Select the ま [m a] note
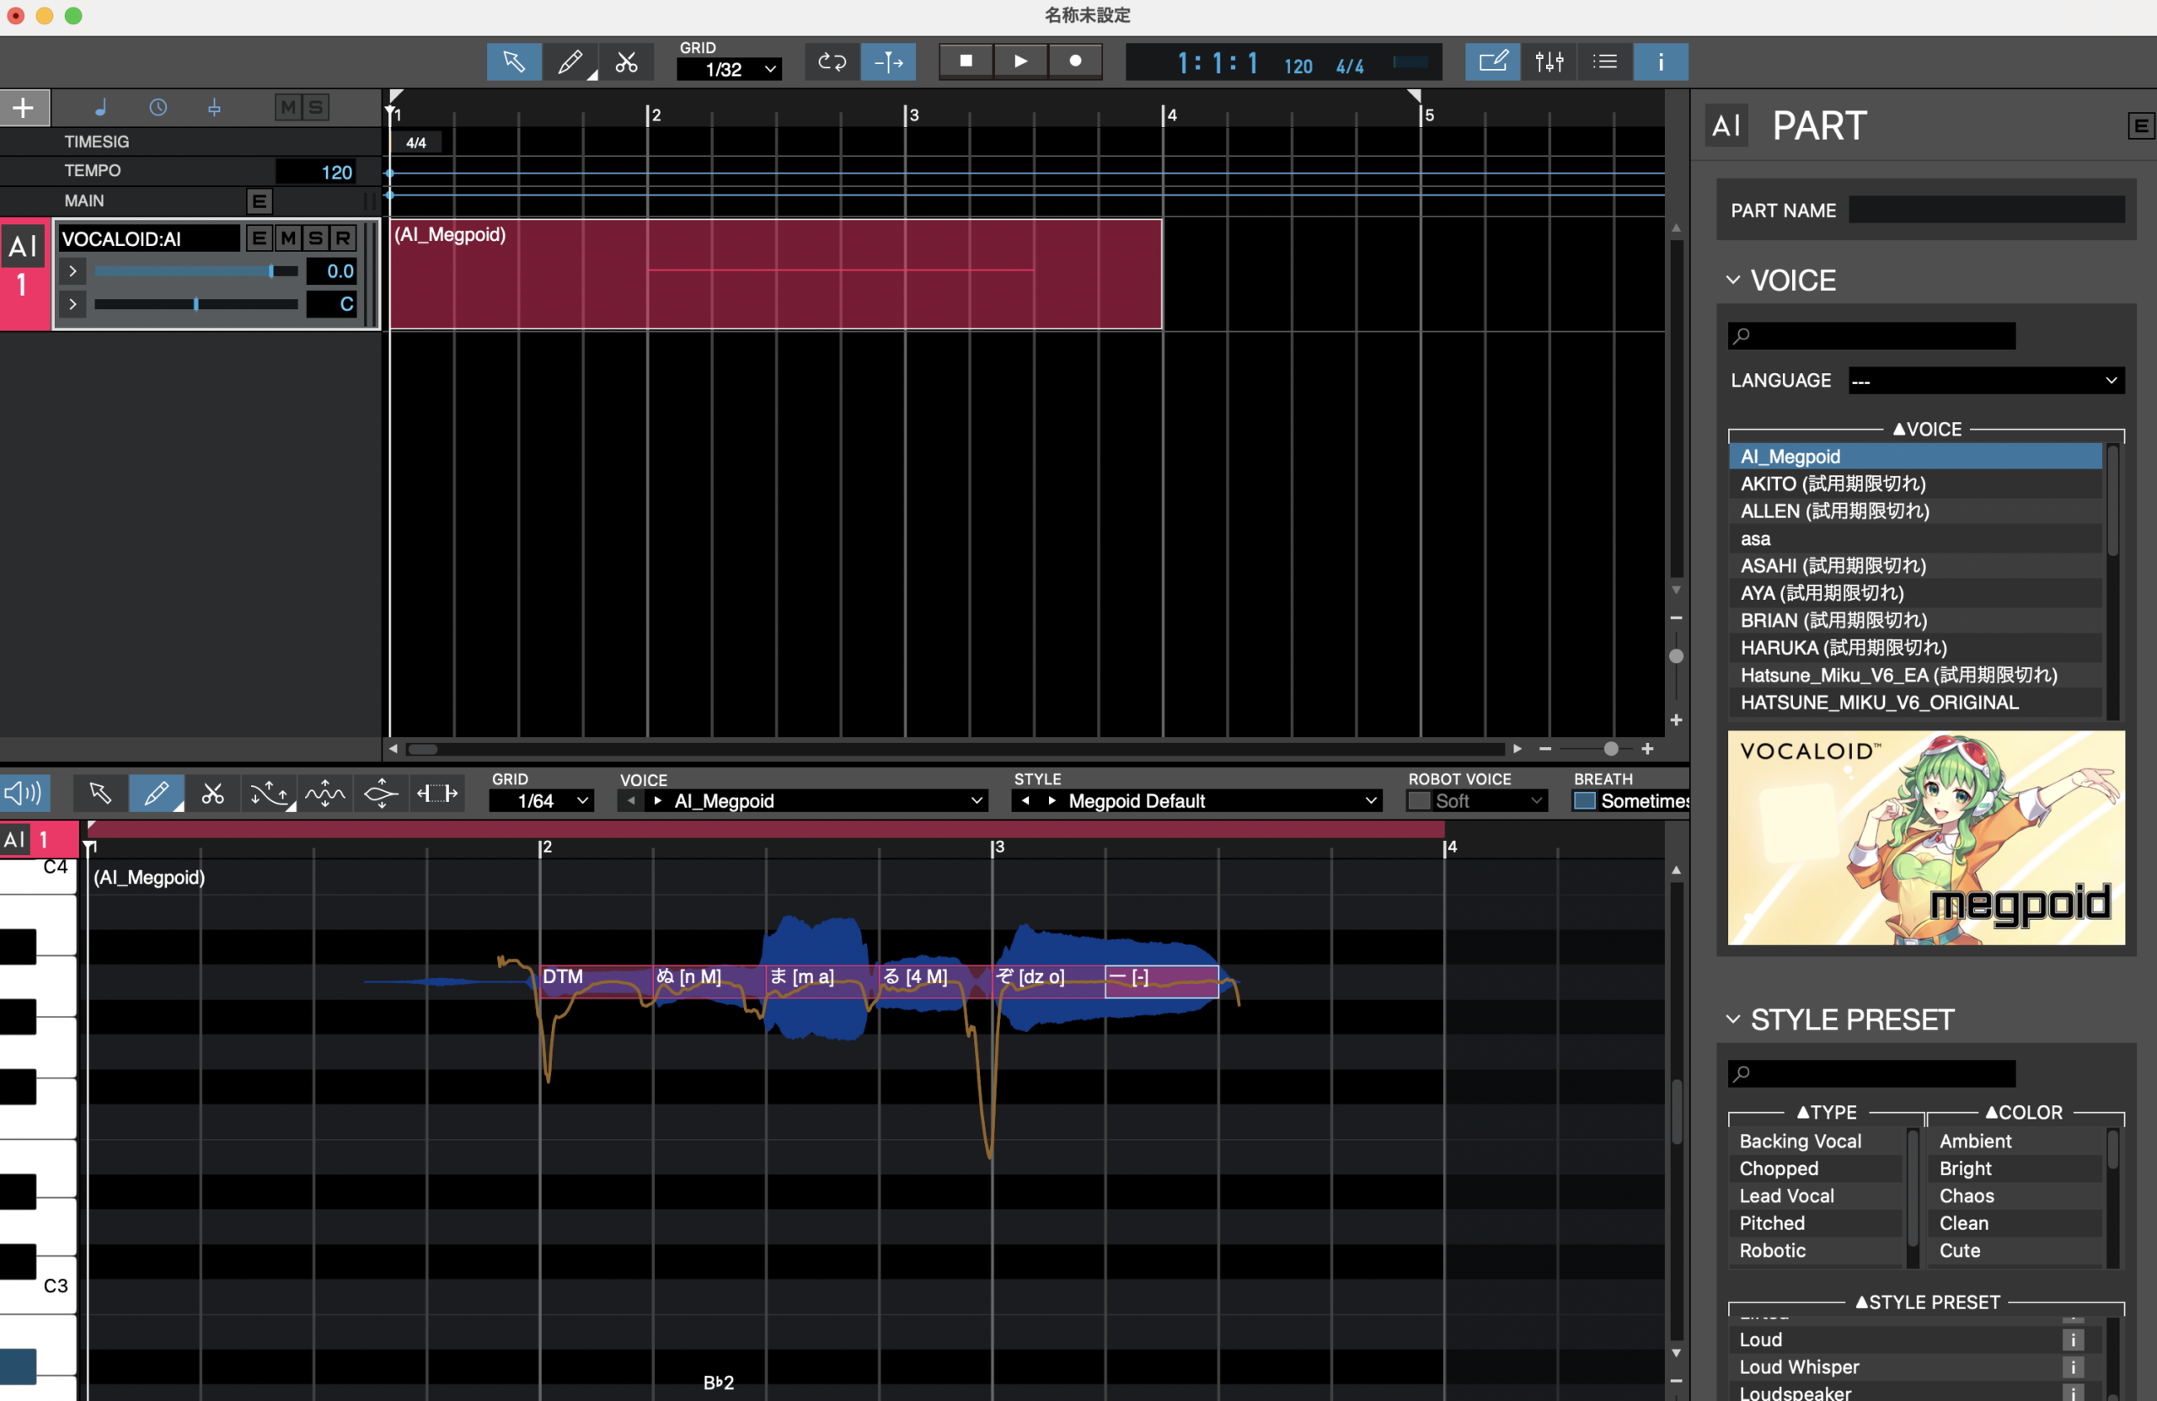2157x1401 pixels. pyautogui.click(x=822, y=980)
